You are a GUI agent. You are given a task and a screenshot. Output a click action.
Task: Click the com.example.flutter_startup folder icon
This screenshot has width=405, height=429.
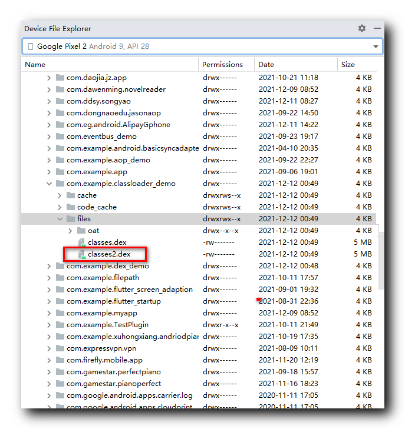60,301
